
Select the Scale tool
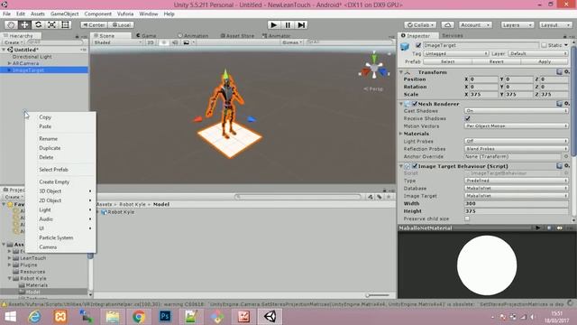coord(51,24)
